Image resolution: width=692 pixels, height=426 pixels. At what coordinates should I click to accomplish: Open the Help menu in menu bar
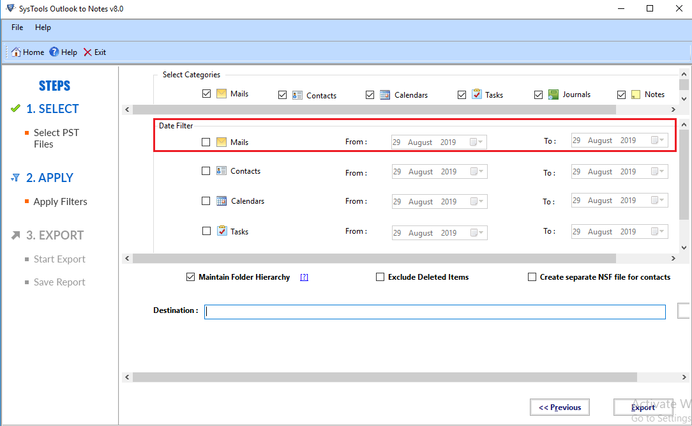[x=43, y=27]
